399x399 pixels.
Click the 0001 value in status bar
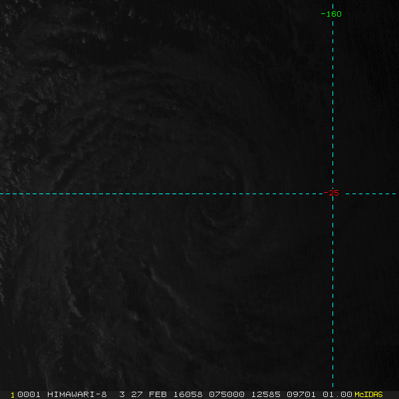(x=29, y=394)
